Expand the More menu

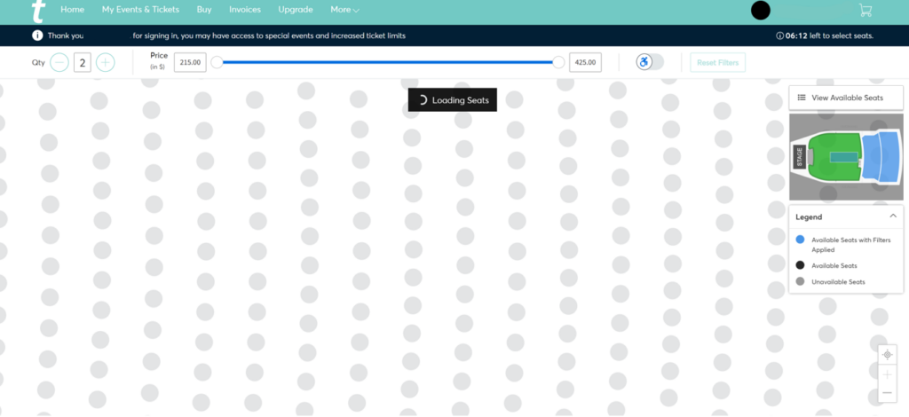(x=344, y=10)
